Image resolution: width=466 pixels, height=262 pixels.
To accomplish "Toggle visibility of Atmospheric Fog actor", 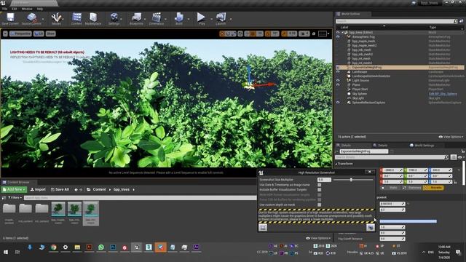I will pos(338,37).
